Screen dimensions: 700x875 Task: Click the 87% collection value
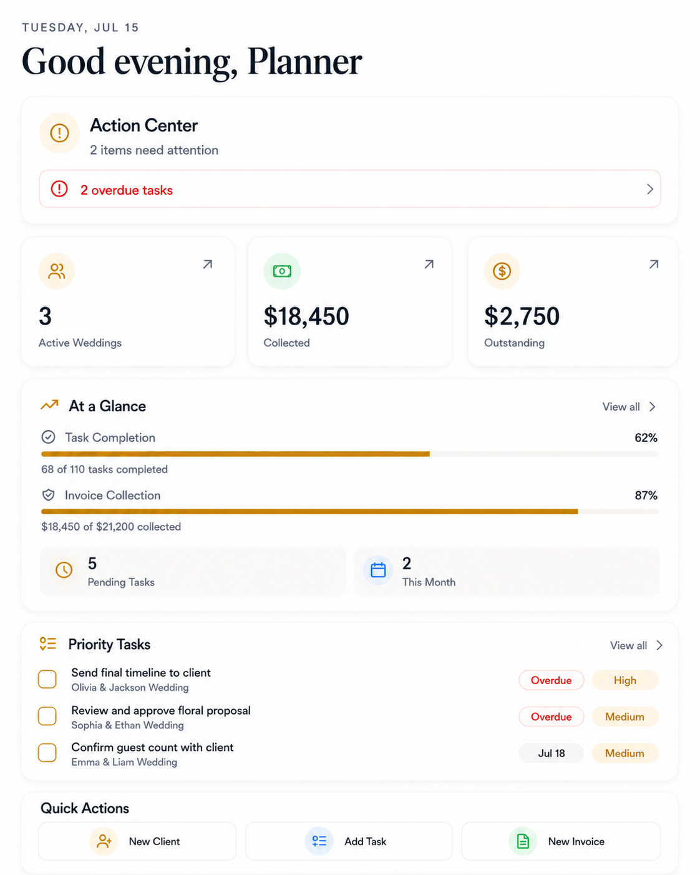pyautogui.click(x=646, y=496)
